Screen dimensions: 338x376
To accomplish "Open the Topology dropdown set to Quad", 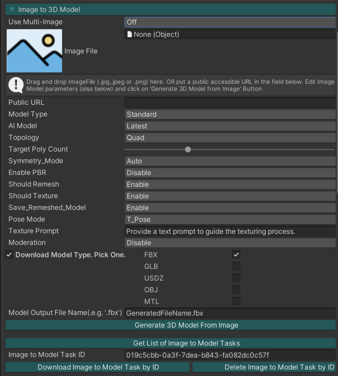I will 230,138.
